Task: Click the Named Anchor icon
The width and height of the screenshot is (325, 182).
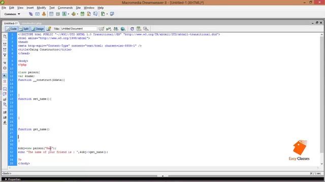Action: pos(44,14)
